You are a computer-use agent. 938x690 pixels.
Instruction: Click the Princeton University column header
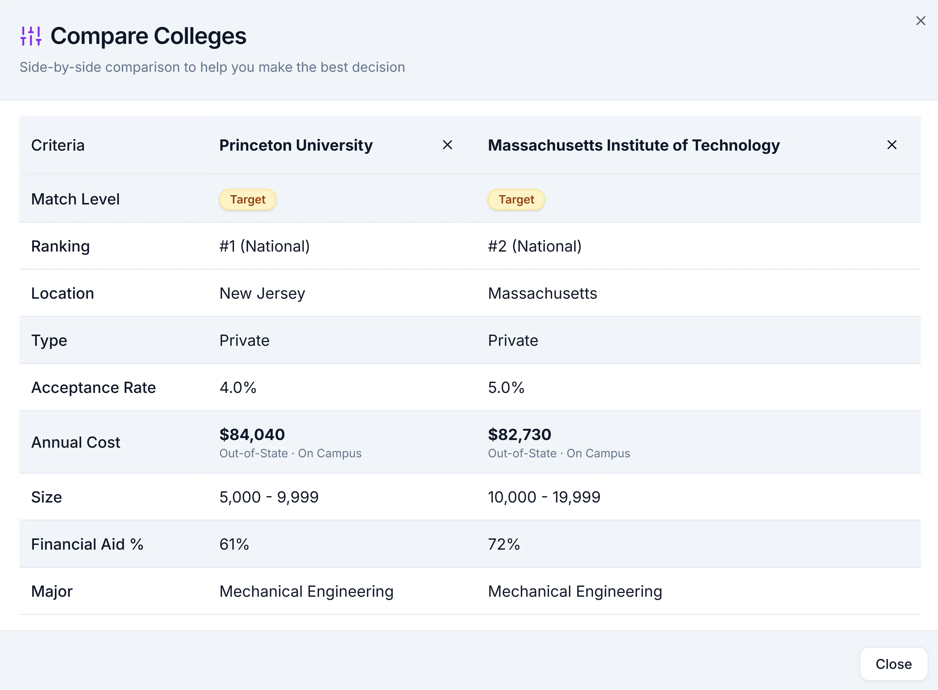[296, 145]
